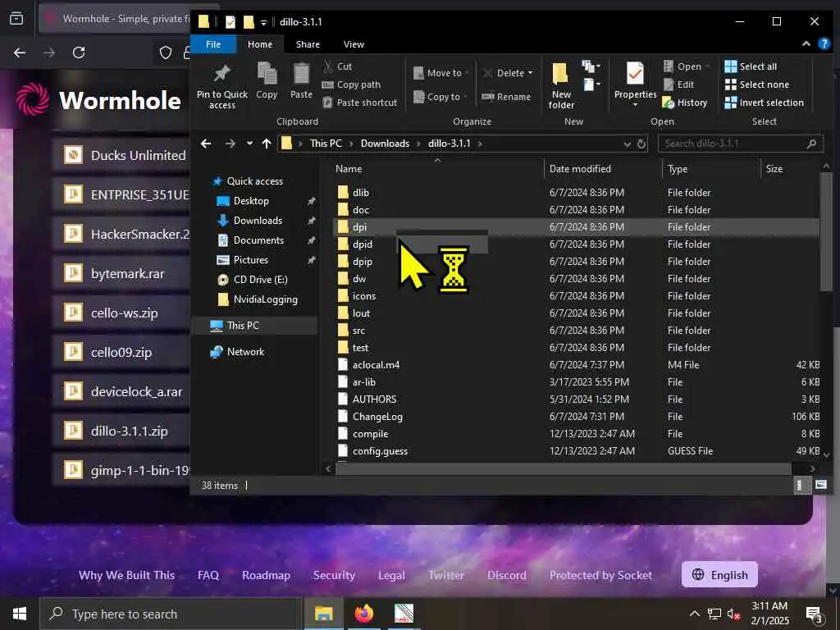Open the FAQ footer link
The width and height of the screenshot is (840, 630).
[x=208, y=575]
